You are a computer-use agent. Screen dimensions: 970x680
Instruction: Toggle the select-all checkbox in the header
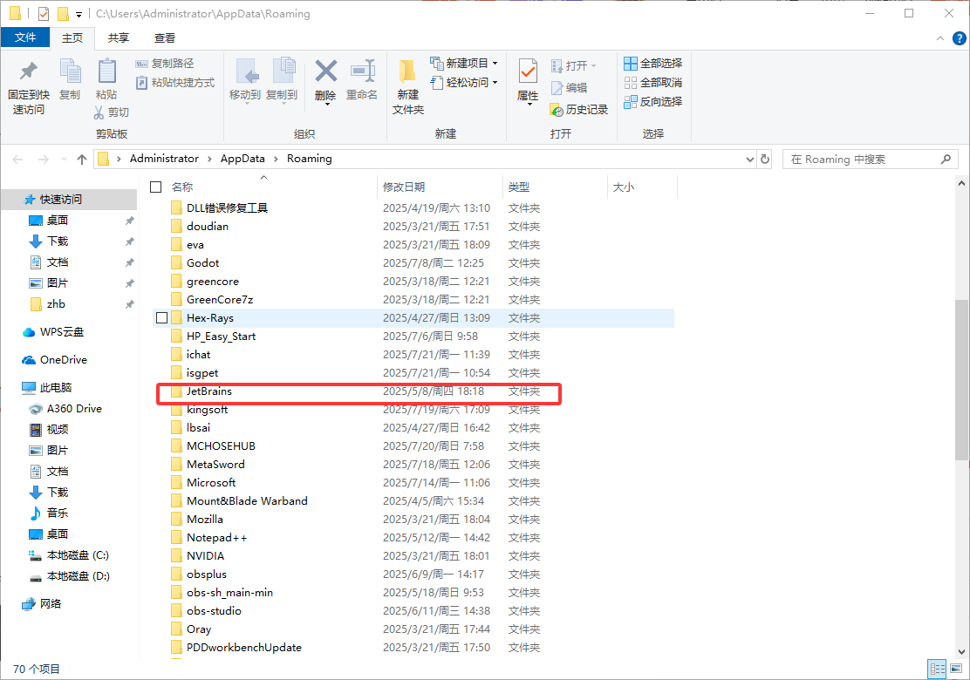[156, 187]
